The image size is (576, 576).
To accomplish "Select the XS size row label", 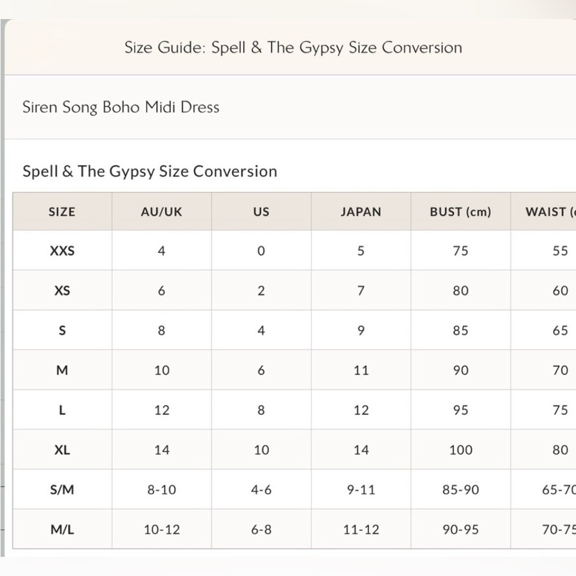I will (62, 290).
